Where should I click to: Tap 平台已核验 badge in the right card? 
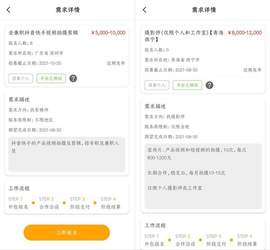coord(187,85)
